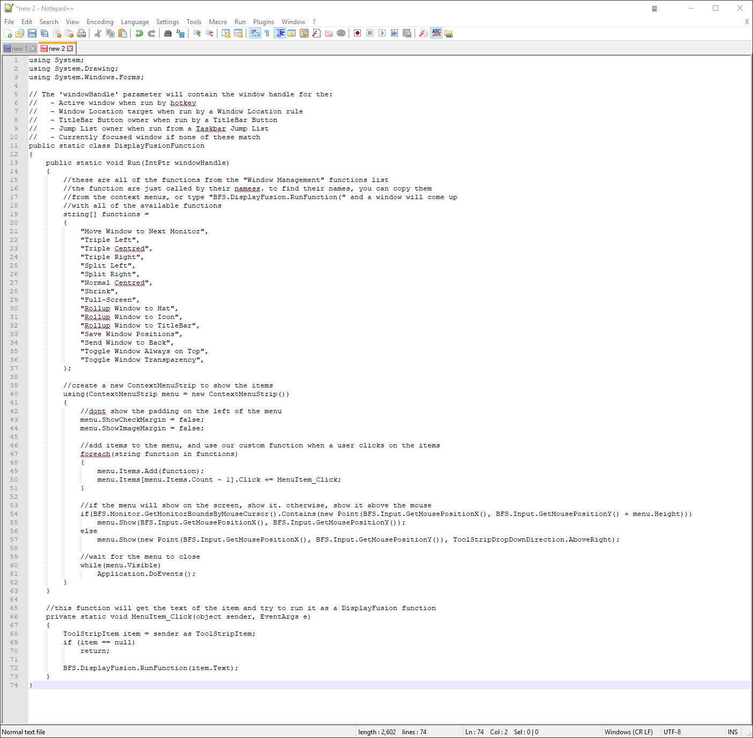Start macro recording with red dot icon

(357, 33)
